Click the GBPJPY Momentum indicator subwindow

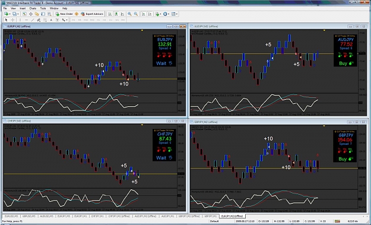coord(274,199)
